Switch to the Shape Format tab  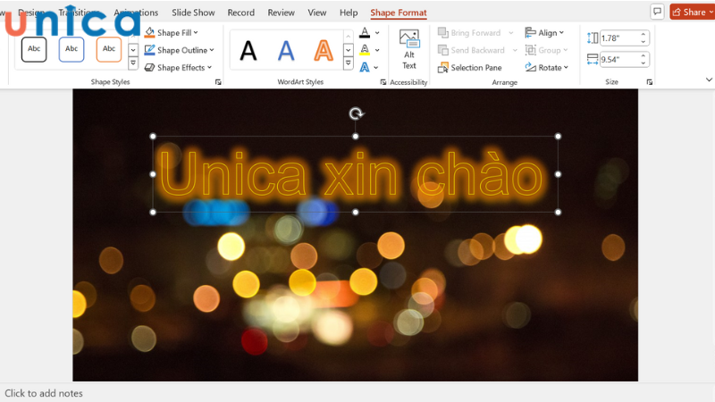(399, 13)
